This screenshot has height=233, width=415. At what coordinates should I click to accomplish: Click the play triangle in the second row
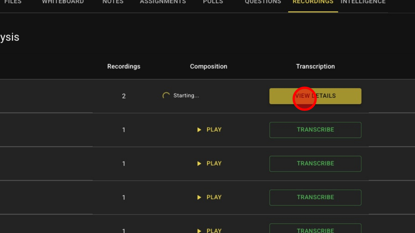199,130
